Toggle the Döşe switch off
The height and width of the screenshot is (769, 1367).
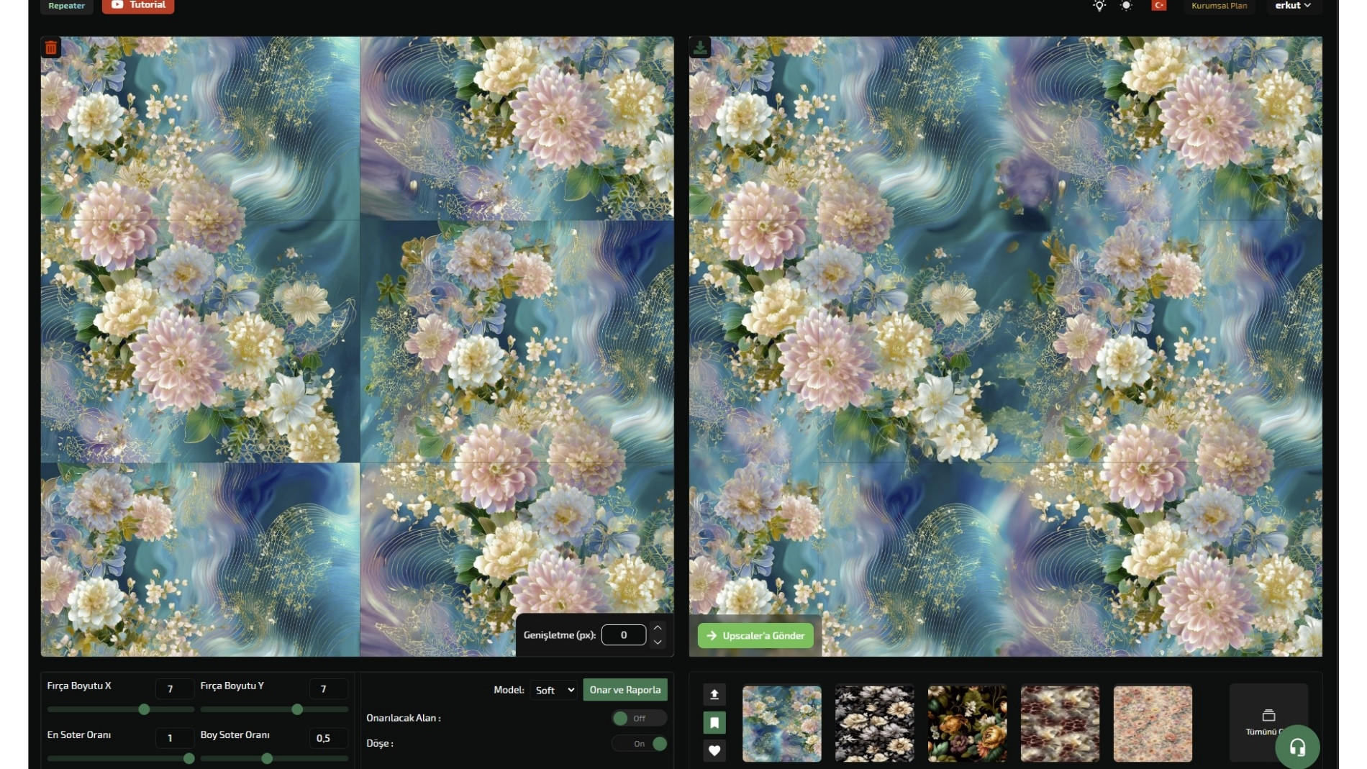pyautogui.click(x=639, y=744)
